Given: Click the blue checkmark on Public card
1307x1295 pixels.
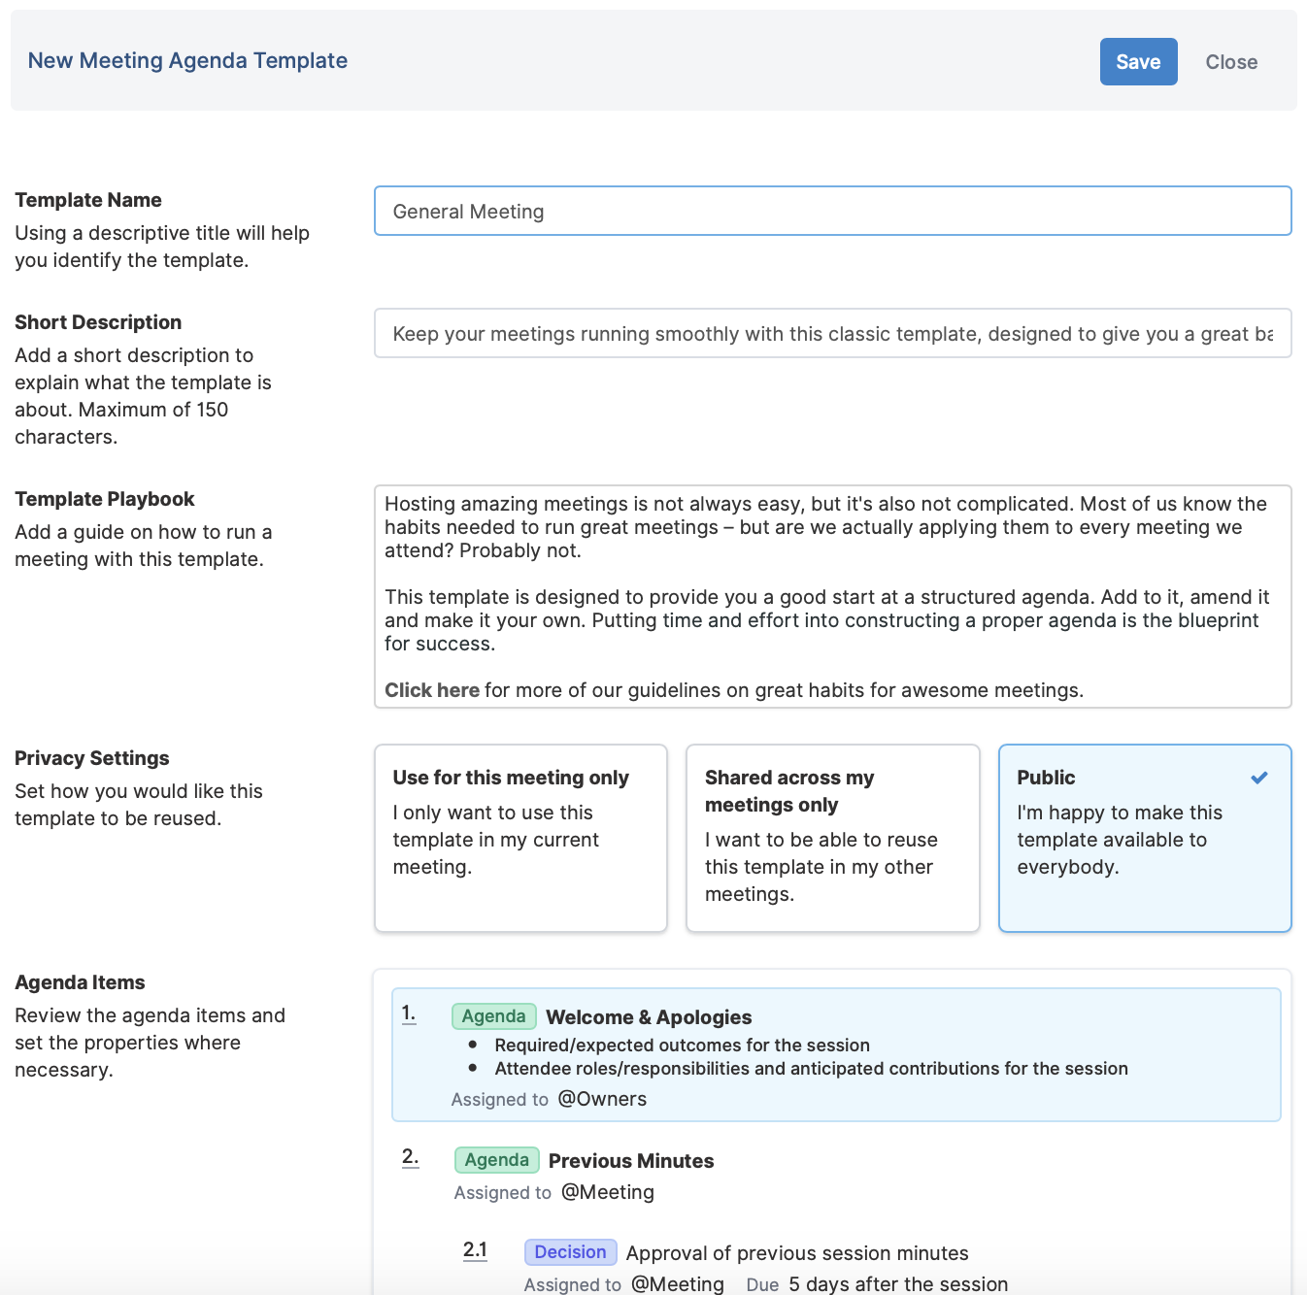Looking at the screenshot, I should [1259, 778].
